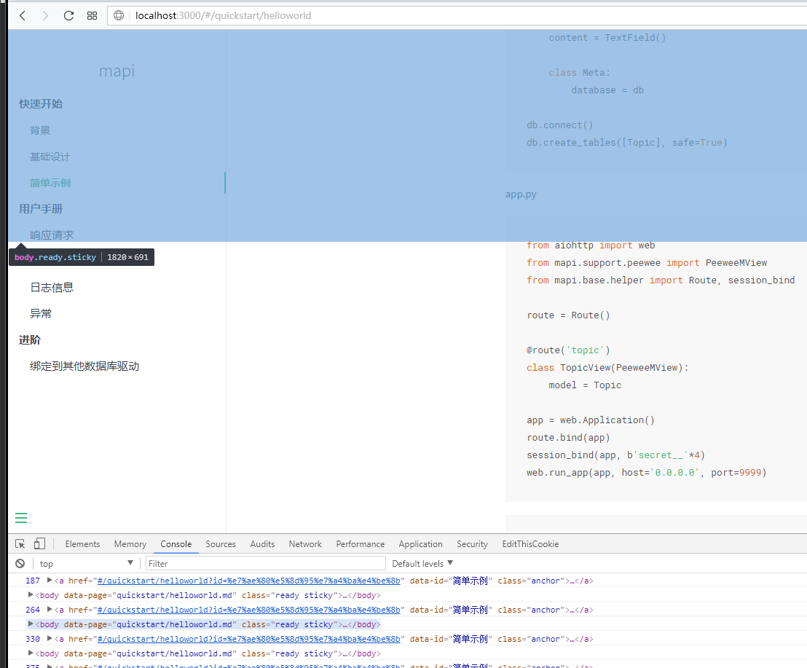Open the EditThisCookie tab
This screenshot has width=807, height=668.
click(x=531, y=544)
